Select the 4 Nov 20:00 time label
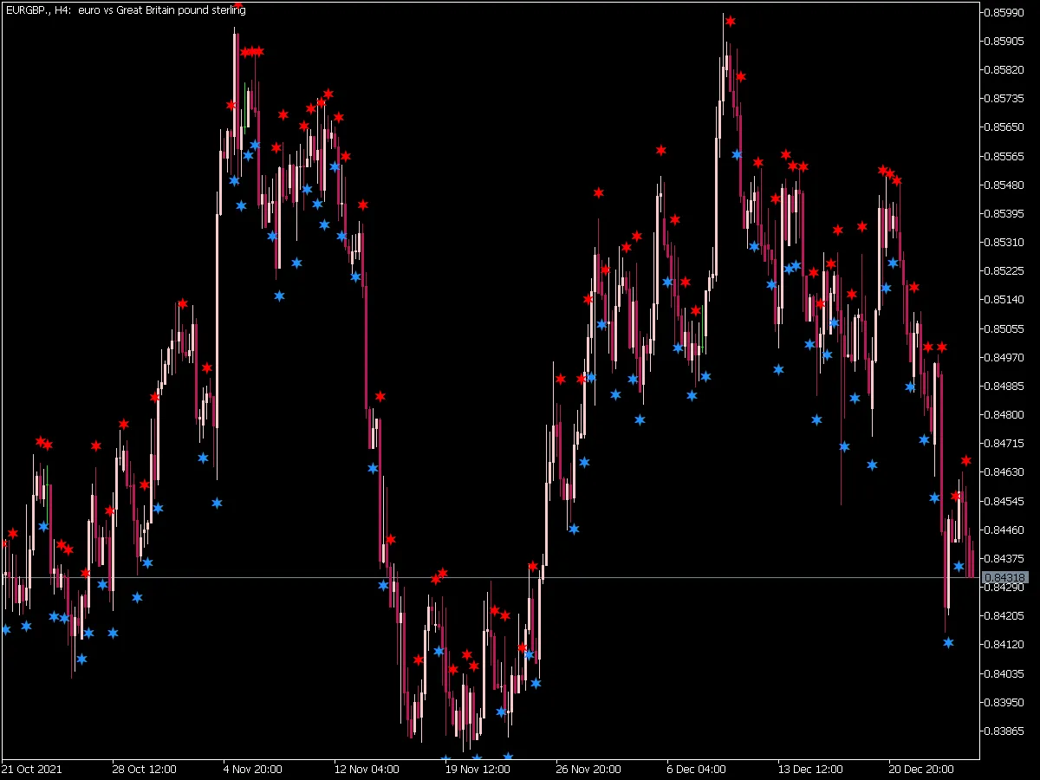 coord(252,769)
